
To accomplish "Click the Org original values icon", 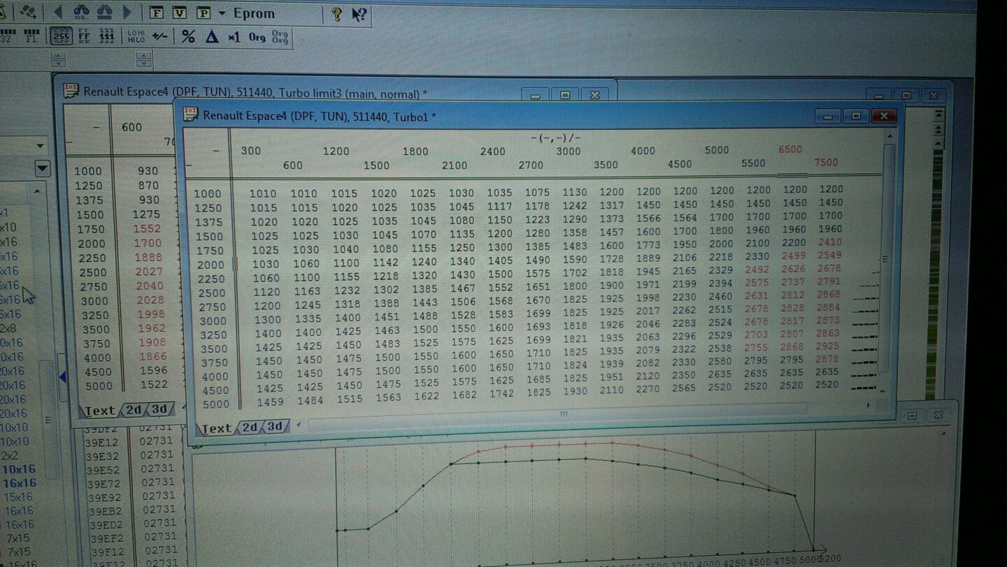I will coord(257,37).
